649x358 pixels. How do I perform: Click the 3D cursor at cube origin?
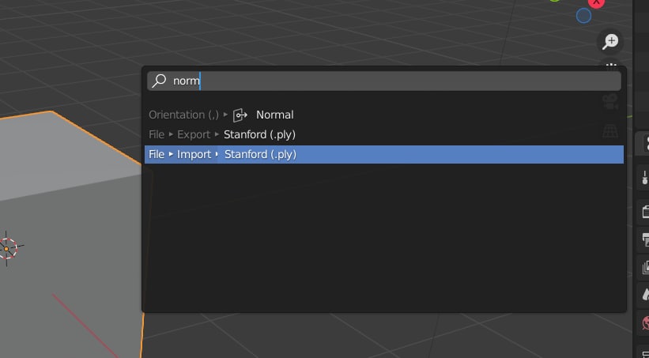click(6, 248)
